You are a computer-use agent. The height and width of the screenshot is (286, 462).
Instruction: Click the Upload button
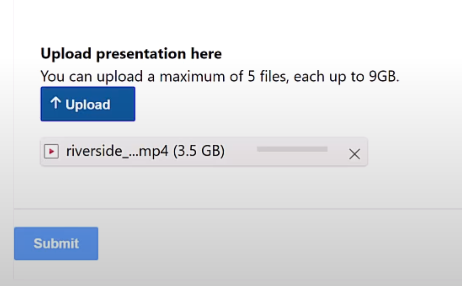point(88,104)
